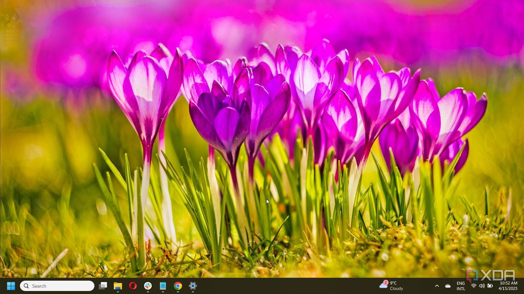Open the clock showing 10:52 AM 4/15/2025
The width and height of the screenshot is (524, 294).
pos(508,286)
